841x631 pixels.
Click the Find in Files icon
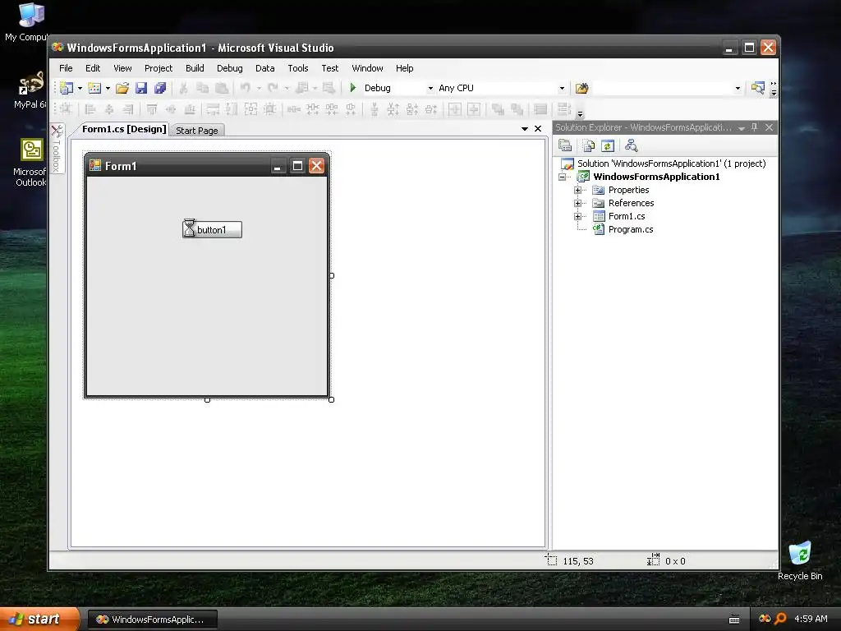coord(582,88)
